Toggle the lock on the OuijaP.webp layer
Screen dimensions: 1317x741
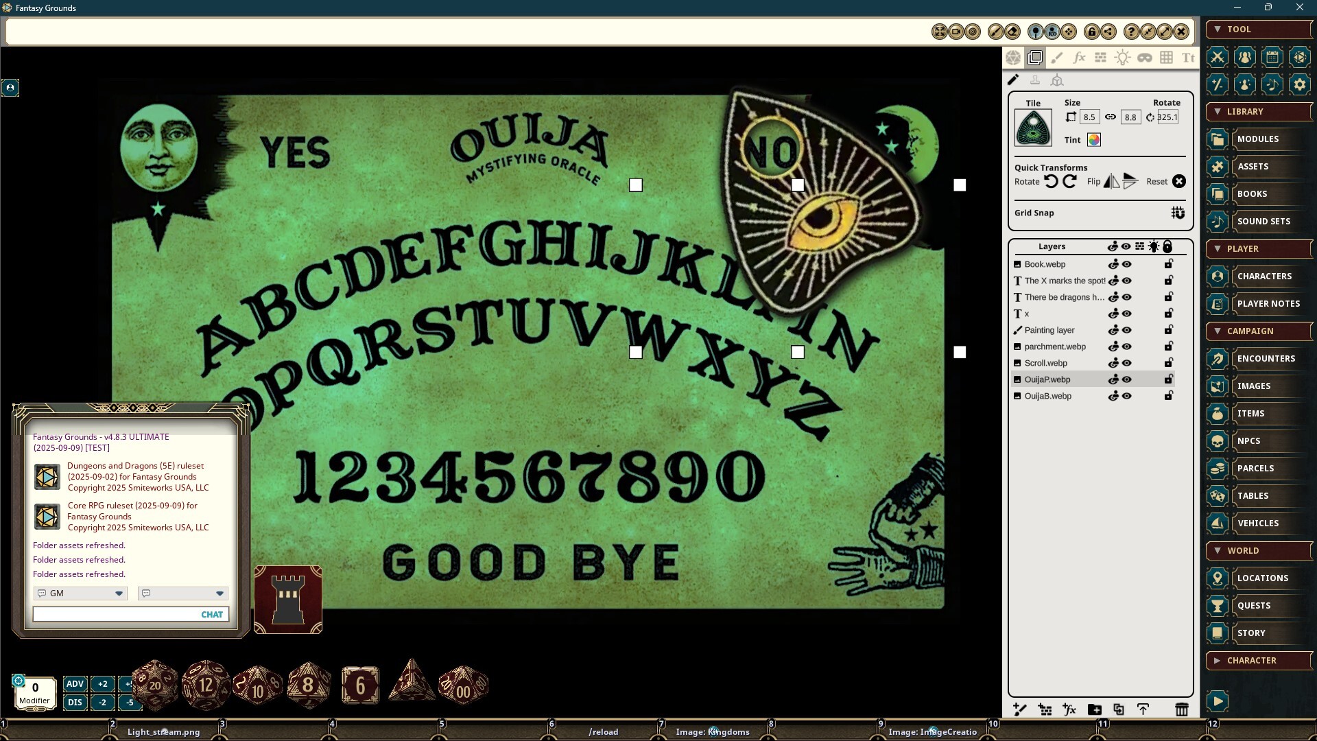(x=1168, y=379)
